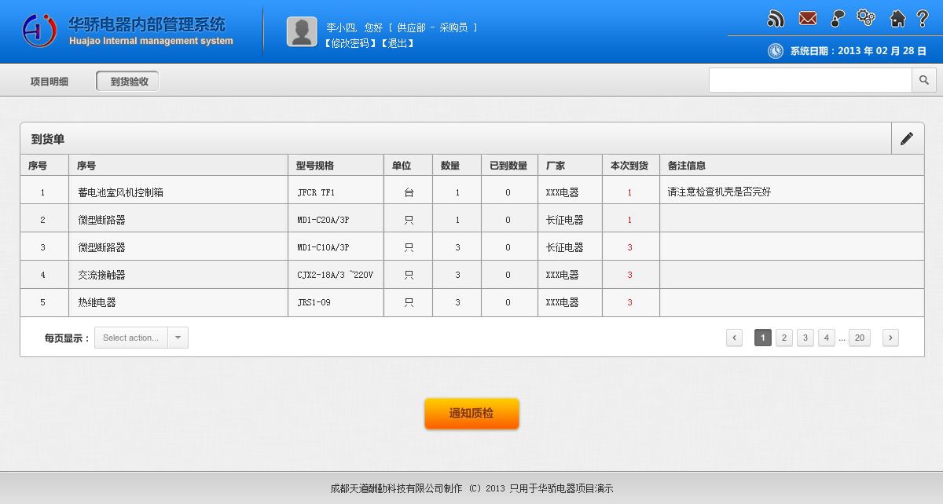
Task: Open the mail envelope icon
Action: point(808,19)
